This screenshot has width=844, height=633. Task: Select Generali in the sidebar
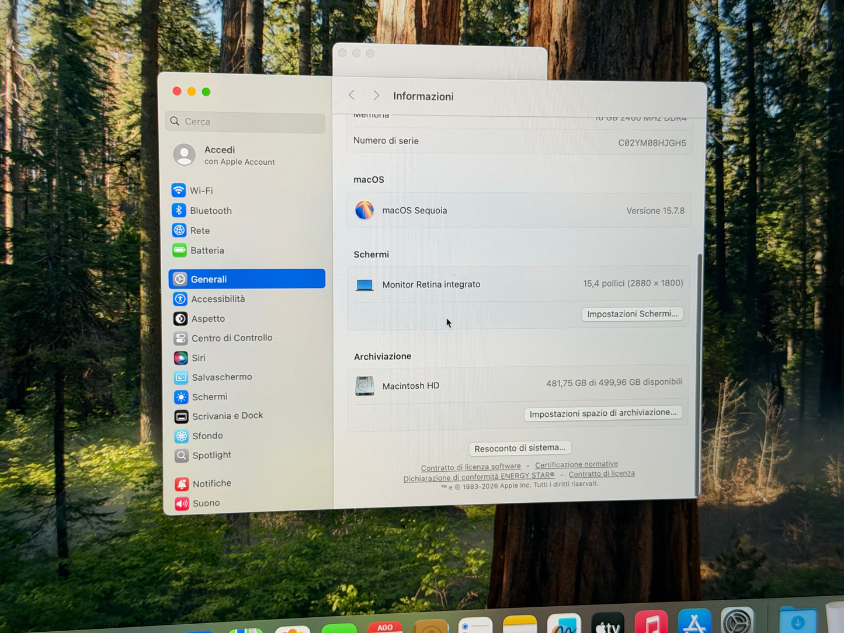[247, 279]
